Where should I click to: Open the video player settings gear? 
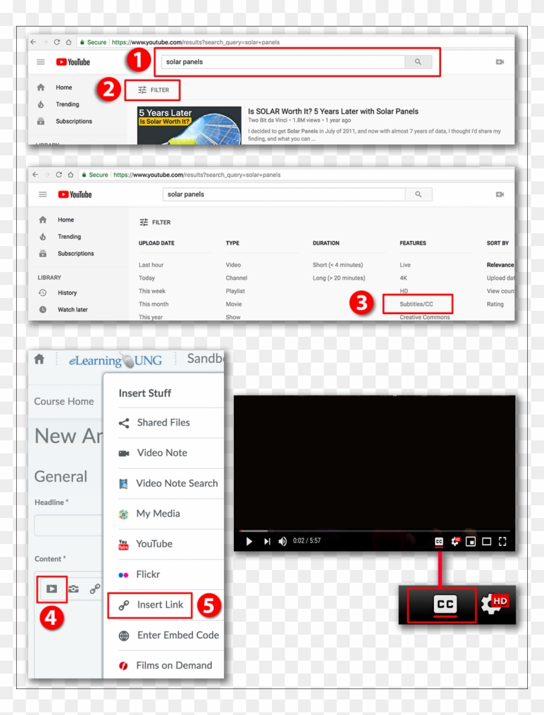tap(454, 541)
